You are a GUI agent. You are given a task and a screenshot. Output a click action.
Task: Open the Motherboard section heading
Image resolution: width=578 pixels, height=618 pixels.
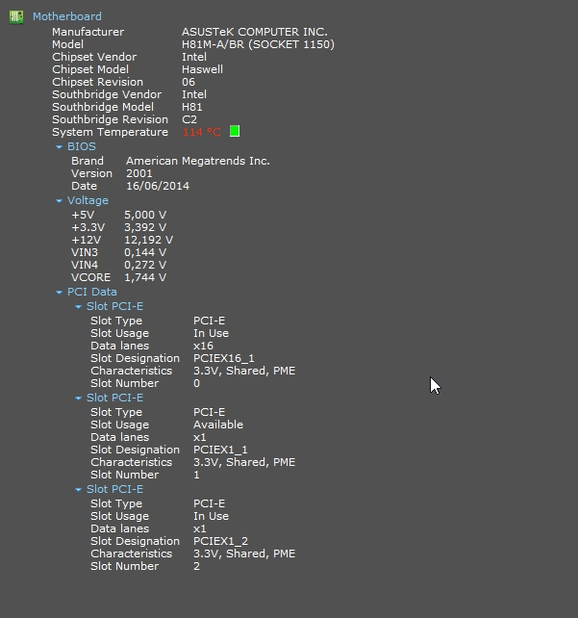[x=67, y=16]
